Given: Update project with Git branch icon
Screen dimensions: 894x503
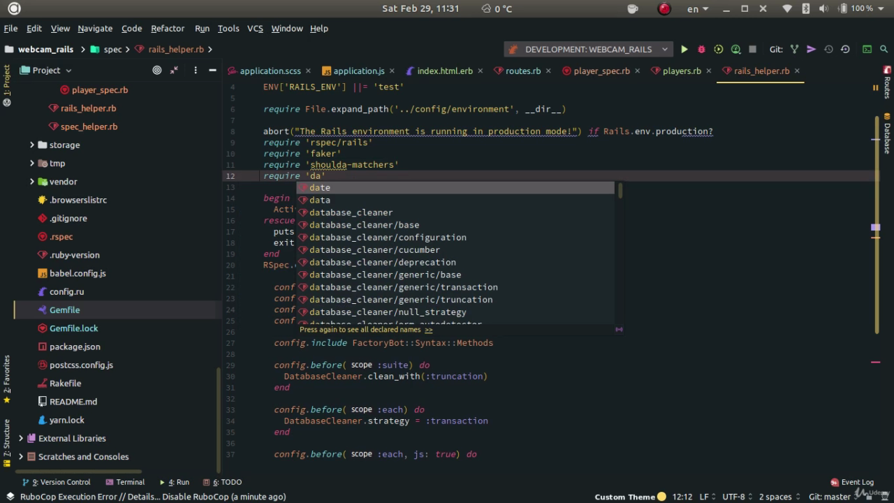Looking at the screenshot, I should tap(794, 50).
